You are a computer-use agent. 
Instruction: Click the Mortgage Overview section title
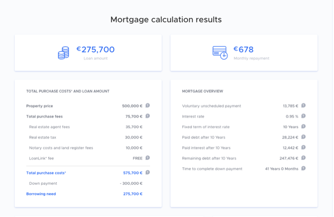coord(203,91)
